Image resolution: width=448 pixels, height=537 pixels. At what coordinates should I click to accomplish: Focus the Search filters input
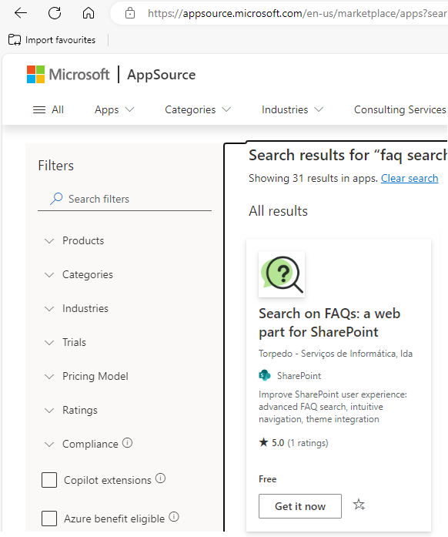[125, 199]
